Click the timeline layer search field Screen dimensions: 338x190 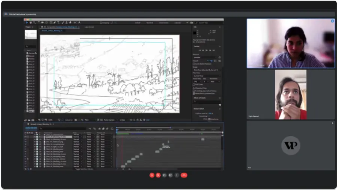click(62, 129)
